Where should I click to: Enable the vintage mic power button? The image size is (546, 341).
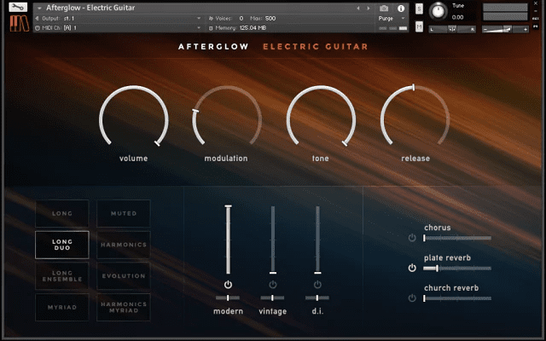[273, 284]
